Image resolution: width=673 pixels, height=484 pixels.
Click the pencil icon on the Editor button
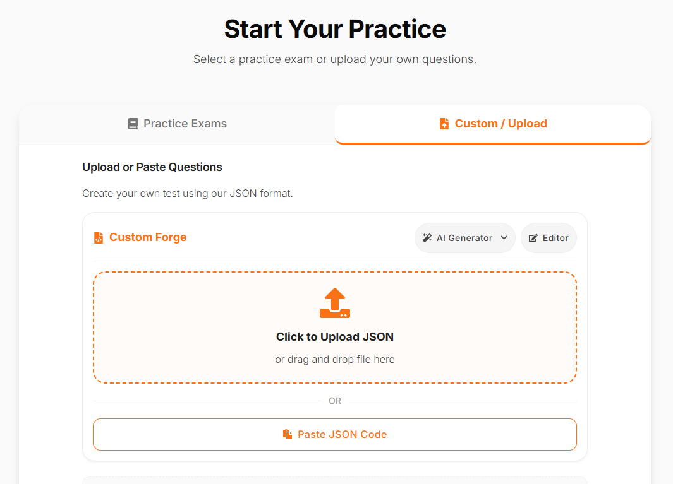click(533, 238)
